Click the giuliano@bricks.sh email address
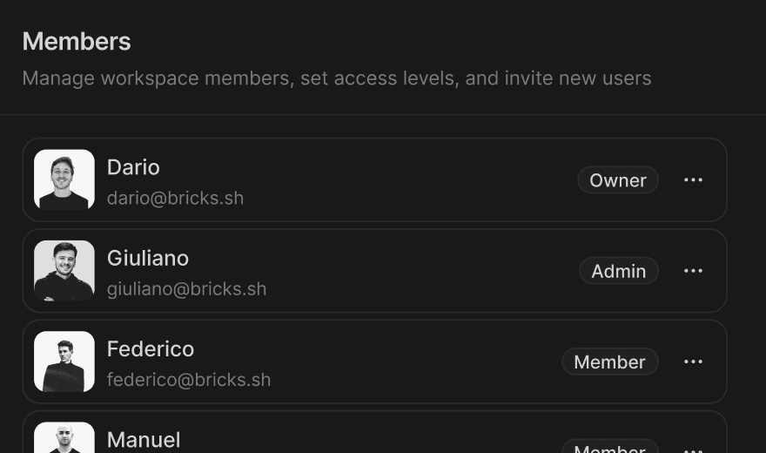Screen dimensions: 766x453 [x=186, y=288]
